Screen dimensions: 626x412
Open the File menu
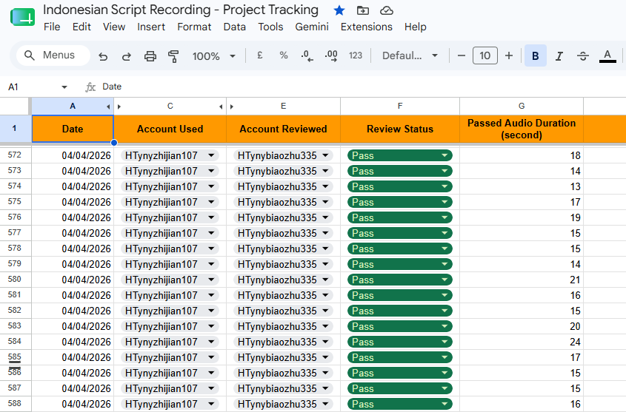pyautogui.click(x=52, y=27)
